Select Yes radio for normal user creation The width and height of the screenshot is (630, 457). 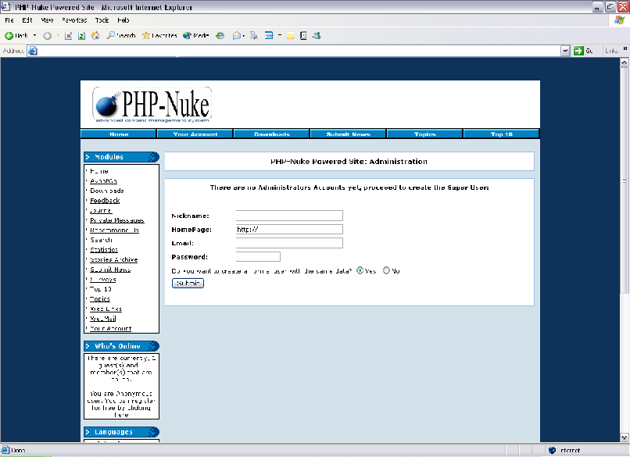tap(360, 270)
